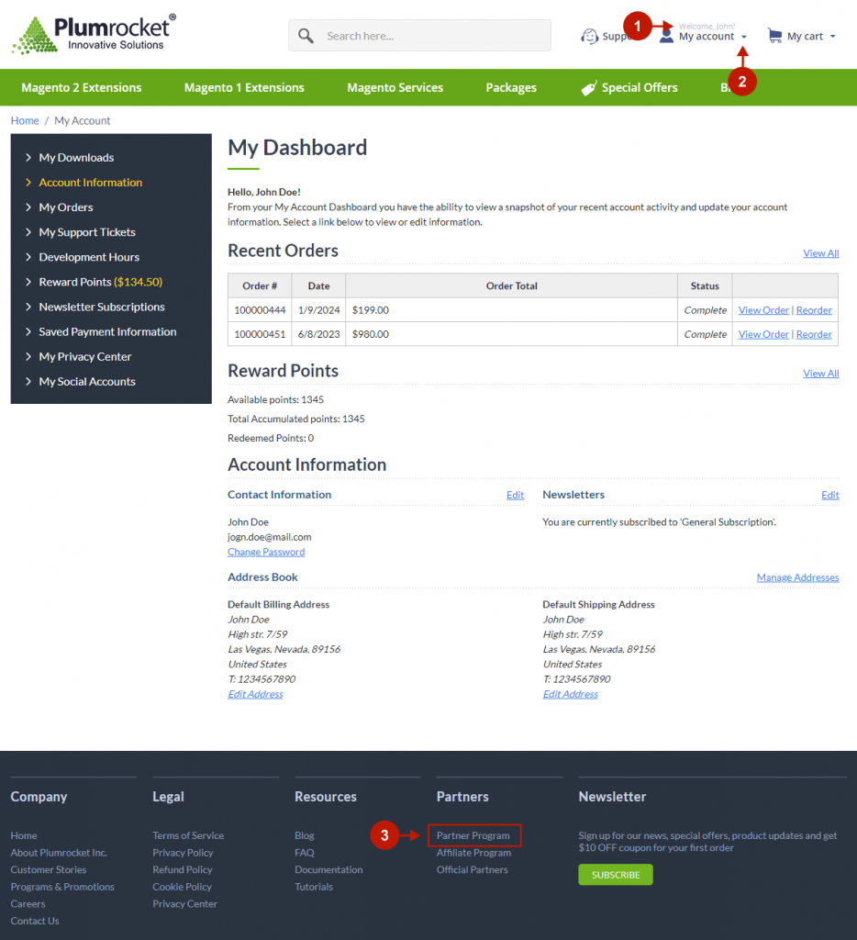Click the chevron beside My Privacy Center
Viewport: 857px width, 940px height.
[27, 356]
